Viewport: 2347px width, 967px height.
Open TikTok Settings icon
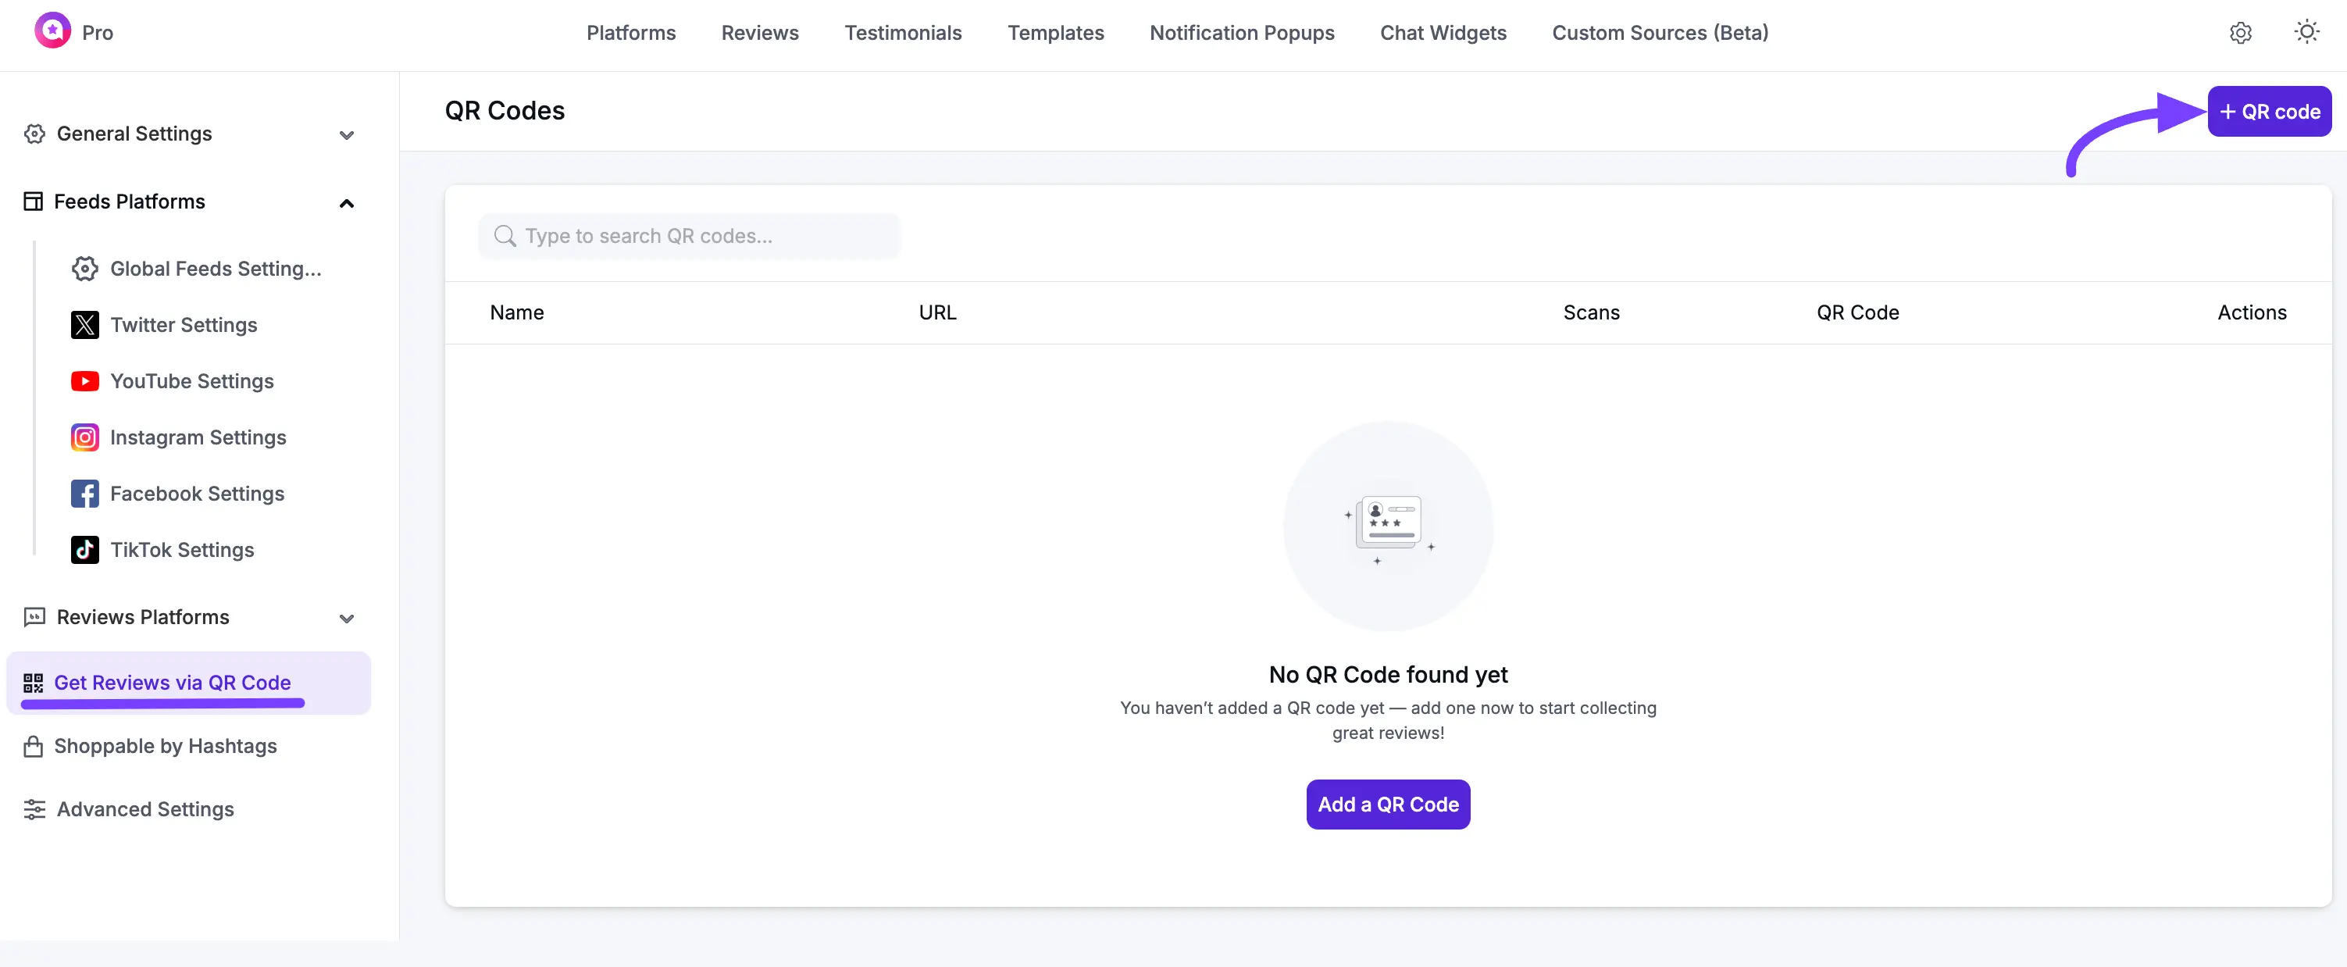[x=84, y=550]
